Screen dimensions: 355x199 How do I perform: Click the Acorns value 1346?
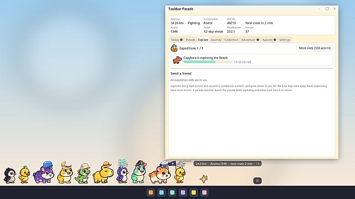[174, 32]
